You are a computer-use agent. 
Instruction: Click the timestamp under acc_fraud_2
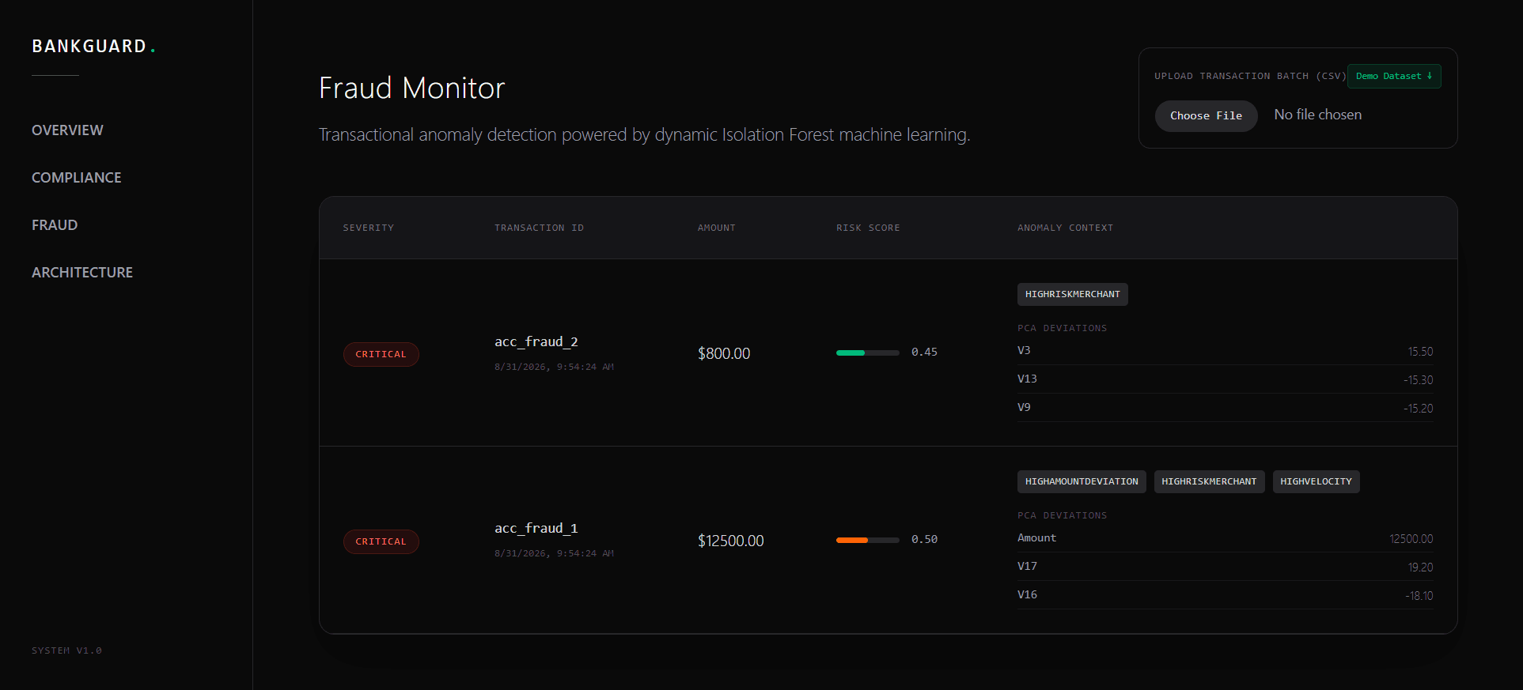click(x=554, y=367)
